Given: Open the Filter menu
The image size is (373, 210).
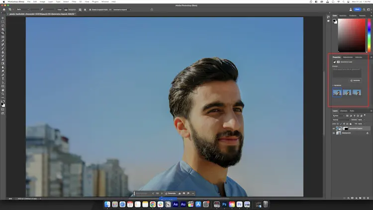Looking at the screenshot, I should [74, 1].
